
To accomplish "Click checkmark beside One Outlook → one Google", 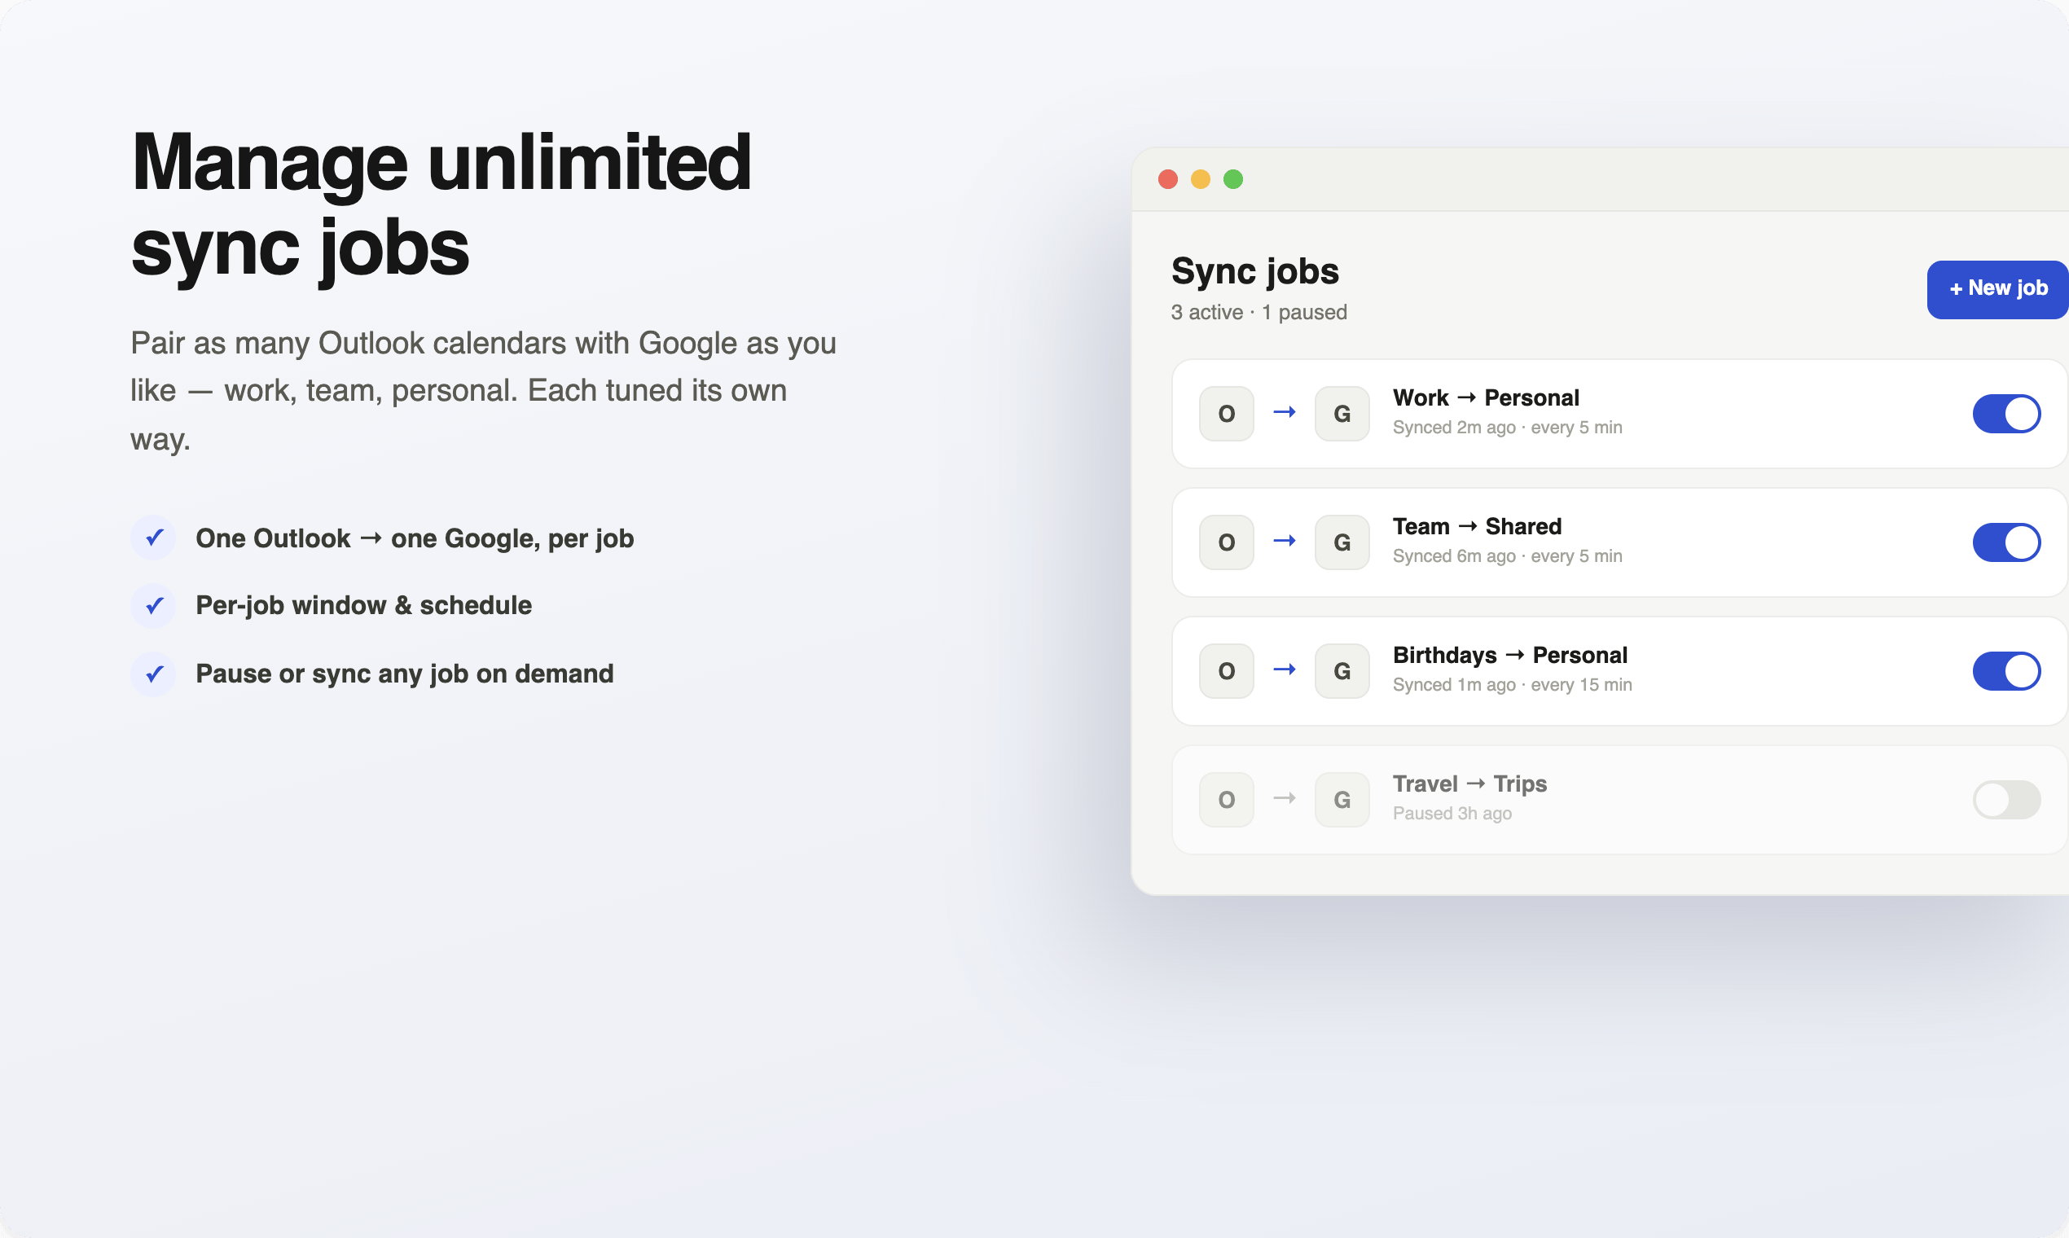I will (153, 538).
